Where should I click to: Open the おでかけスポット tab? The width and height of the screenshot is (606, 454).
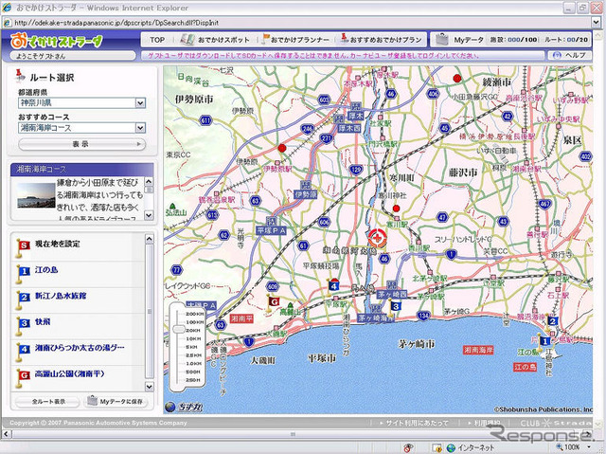[x=216, y=40]
